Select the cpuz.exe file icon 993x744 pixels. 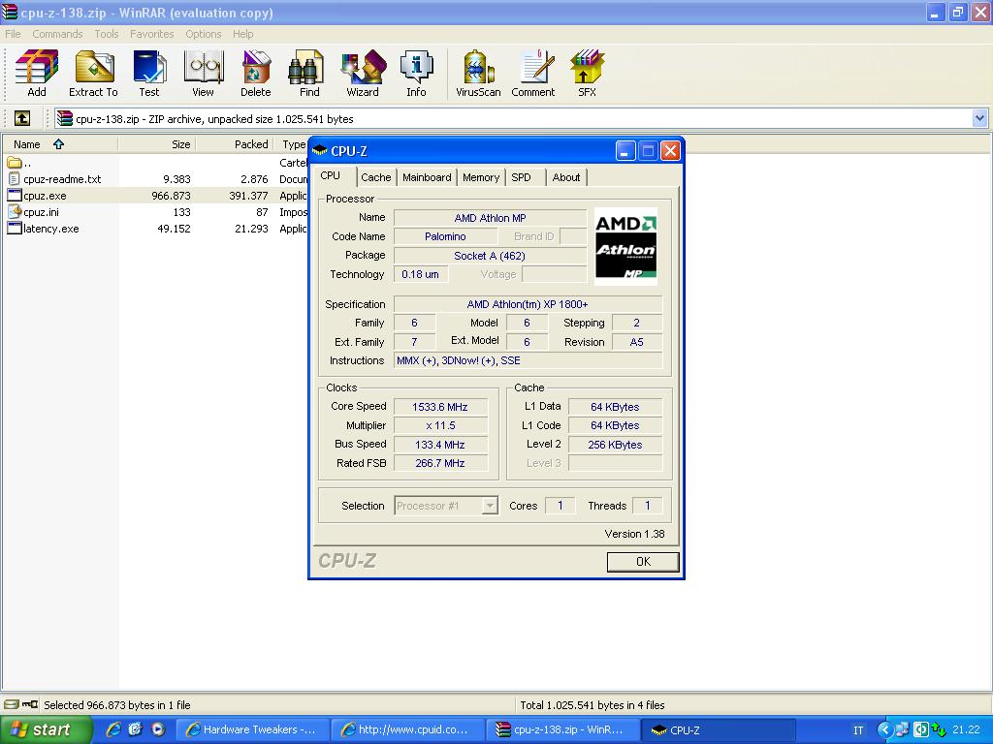15,196
